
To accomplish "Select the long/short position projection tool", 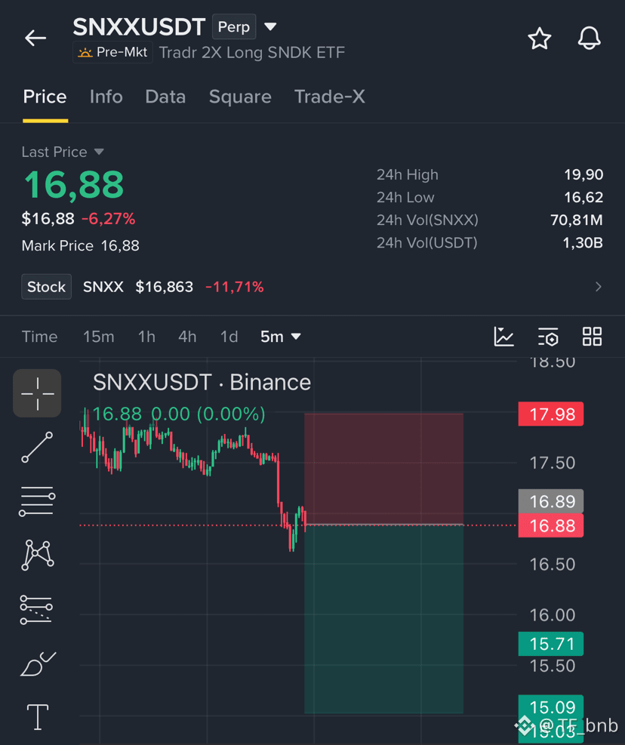I will pos(36,609).
